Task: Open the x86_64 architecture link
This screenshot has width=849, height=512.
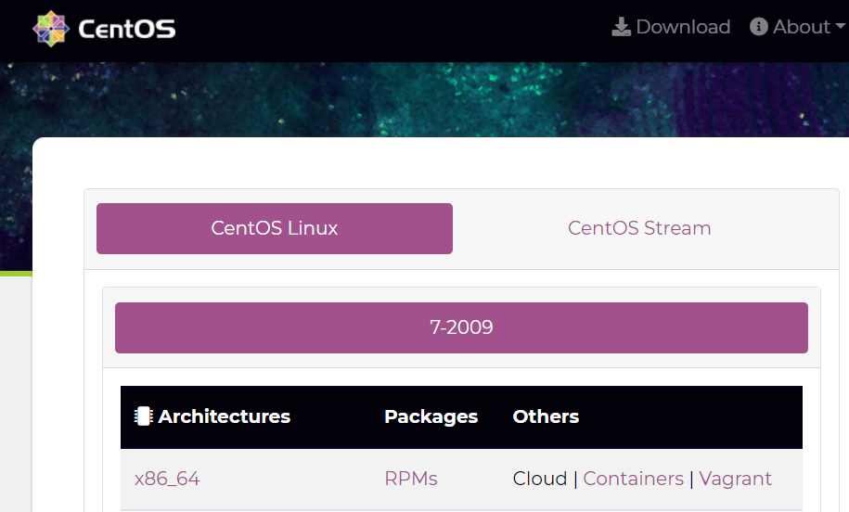Action: tap(167, 479)
